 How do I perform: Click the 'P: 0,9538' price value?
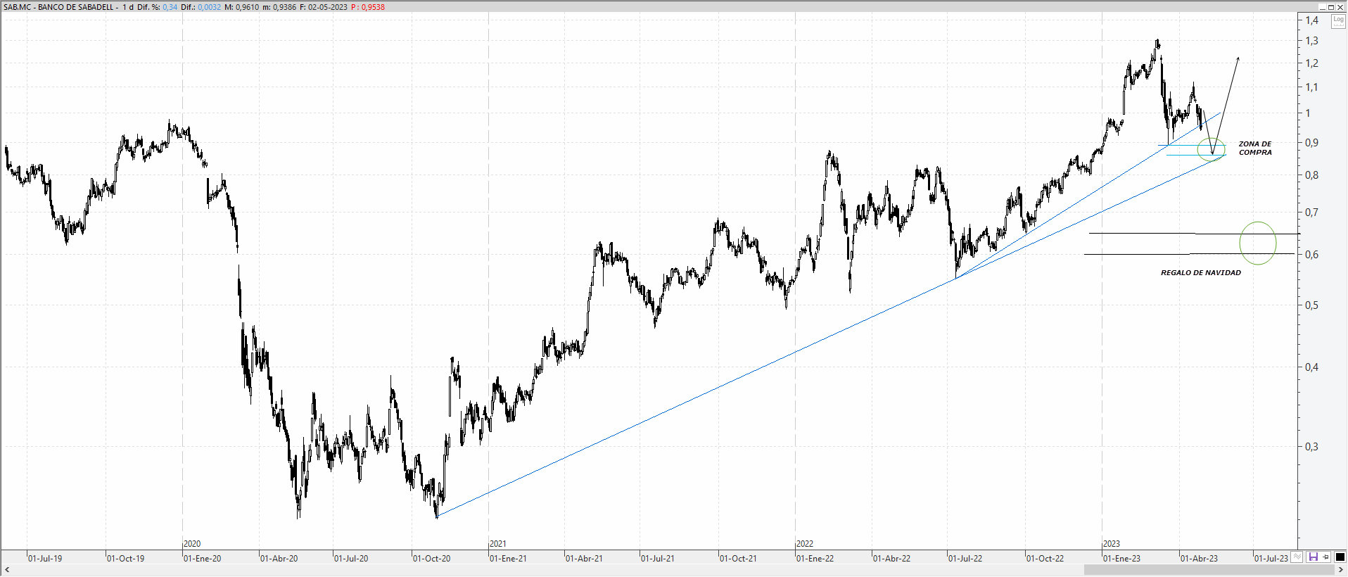point(368,7)
